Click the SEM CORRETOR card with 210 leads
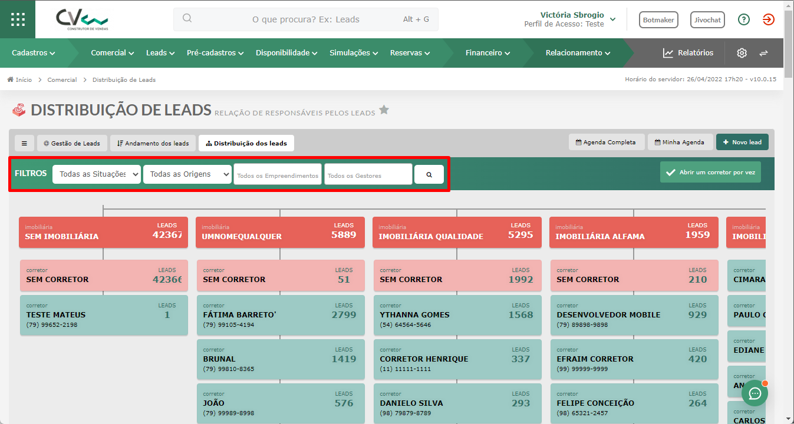This screenshot has height=424, width=794. (x=634, y=276)
